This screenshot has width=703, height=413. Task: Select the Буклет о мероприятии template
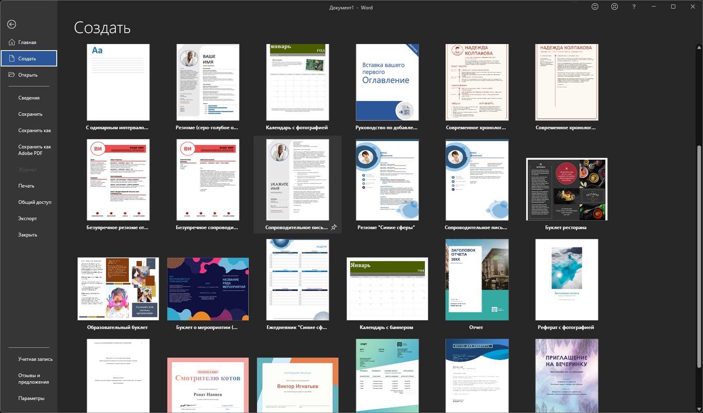pyautogui.click(x=208, y=289)
